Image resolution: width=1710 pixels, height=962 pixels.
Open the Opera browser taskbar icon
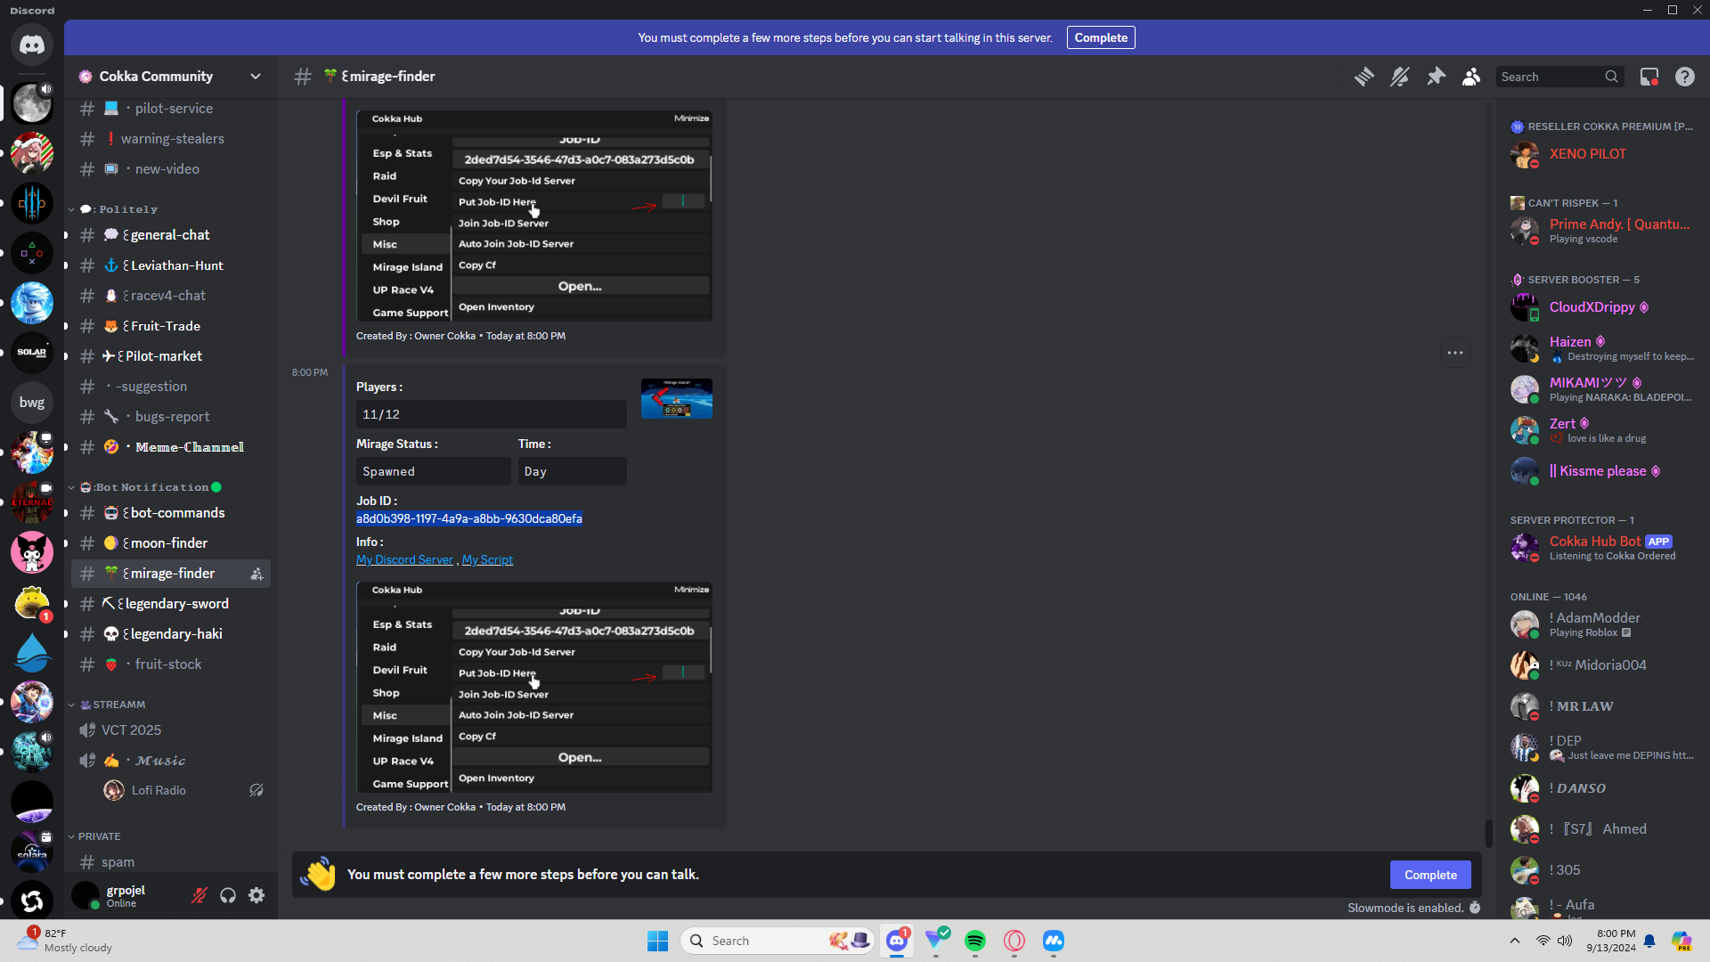[1014, 941]
